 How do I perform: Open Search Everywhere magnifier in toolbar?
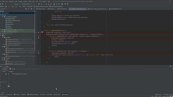click(x=68, y=4)
